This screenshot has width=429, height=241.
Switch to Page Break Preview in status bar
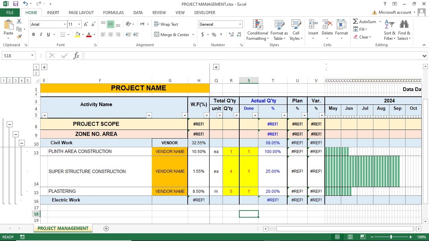[x=363, y=237]
